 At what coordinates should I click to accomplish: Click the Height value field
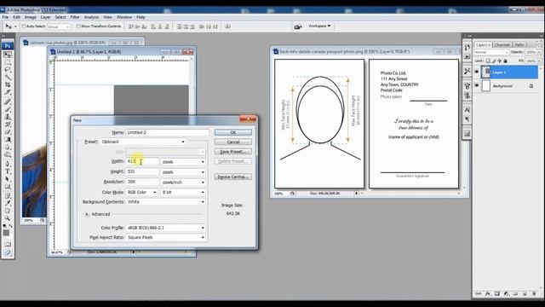pos(142,171)
